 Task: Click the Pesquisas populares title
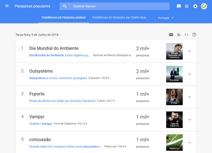(32, 6)
